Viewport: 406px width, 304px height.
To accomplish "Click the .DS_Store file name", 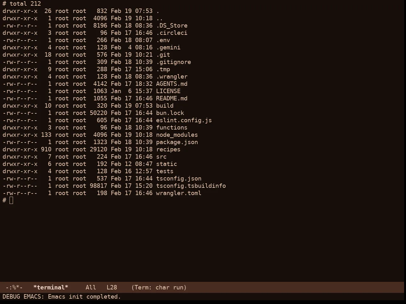I will click(172, 26).
